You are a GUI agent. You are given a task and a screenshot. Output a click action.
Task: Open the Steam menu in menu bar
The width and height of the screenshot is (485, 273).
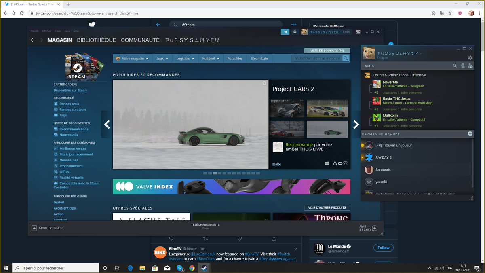[35, 31]
